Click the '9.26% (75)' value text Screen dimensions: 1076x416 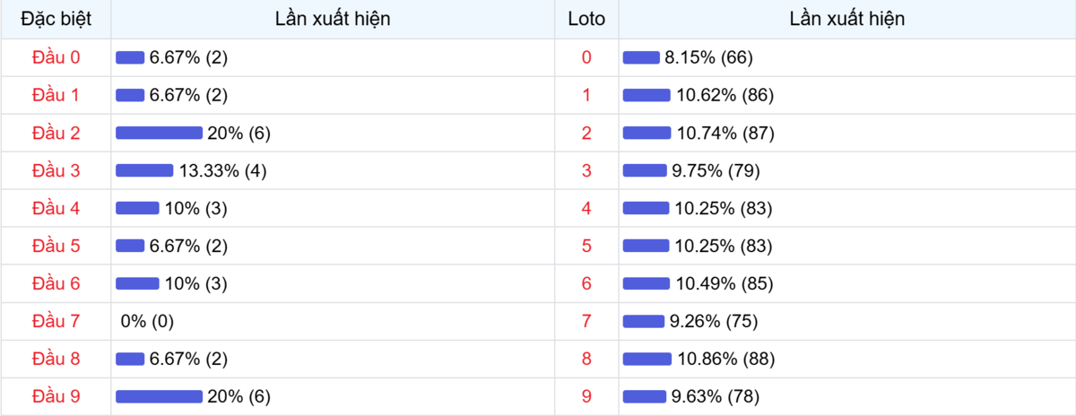(716, 321)
